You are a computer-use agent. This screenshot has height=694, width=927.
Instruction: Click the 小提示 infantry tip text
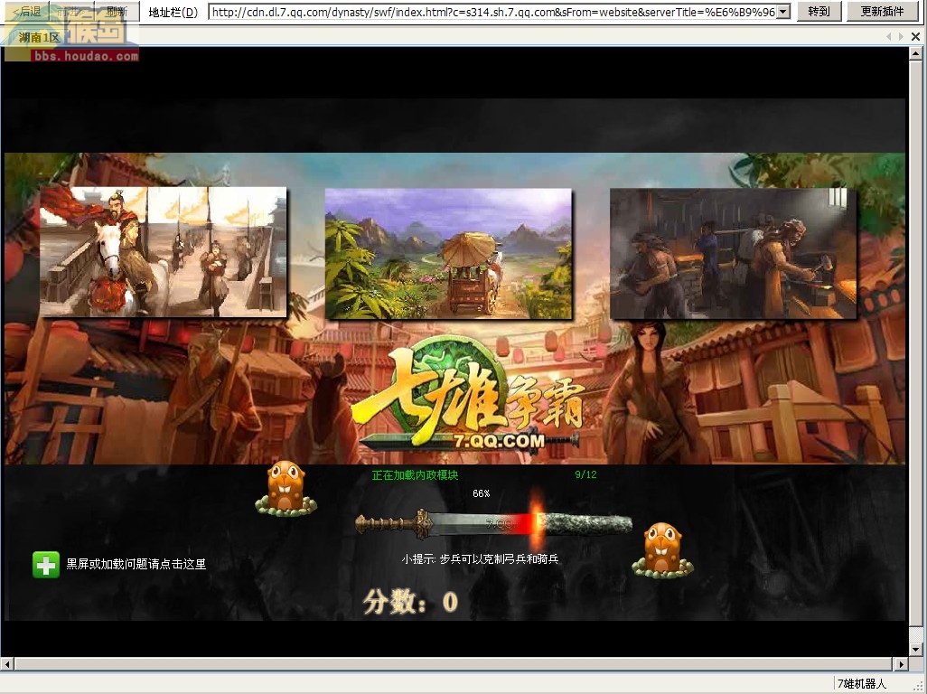tap(480, 558)
